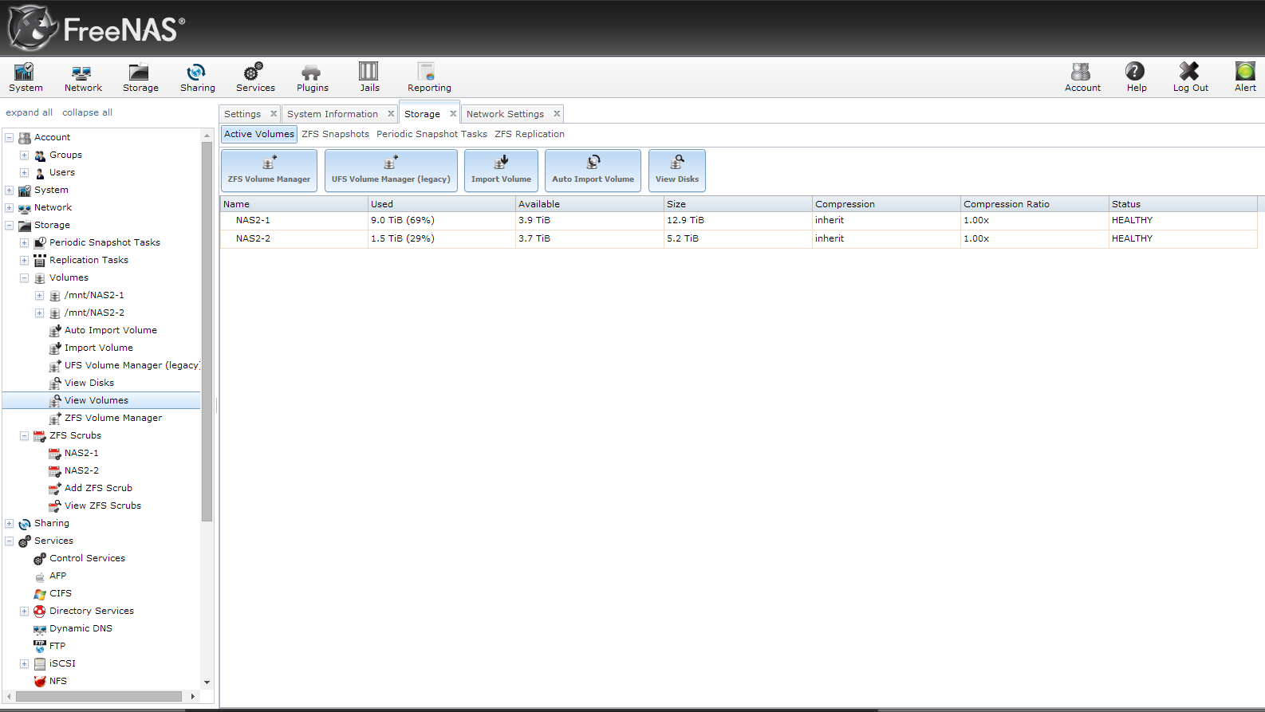Viewport: 1265px width, 712px height.
Task: Click the tree panel horizontal scrollbar
Action: coord(99,696)
